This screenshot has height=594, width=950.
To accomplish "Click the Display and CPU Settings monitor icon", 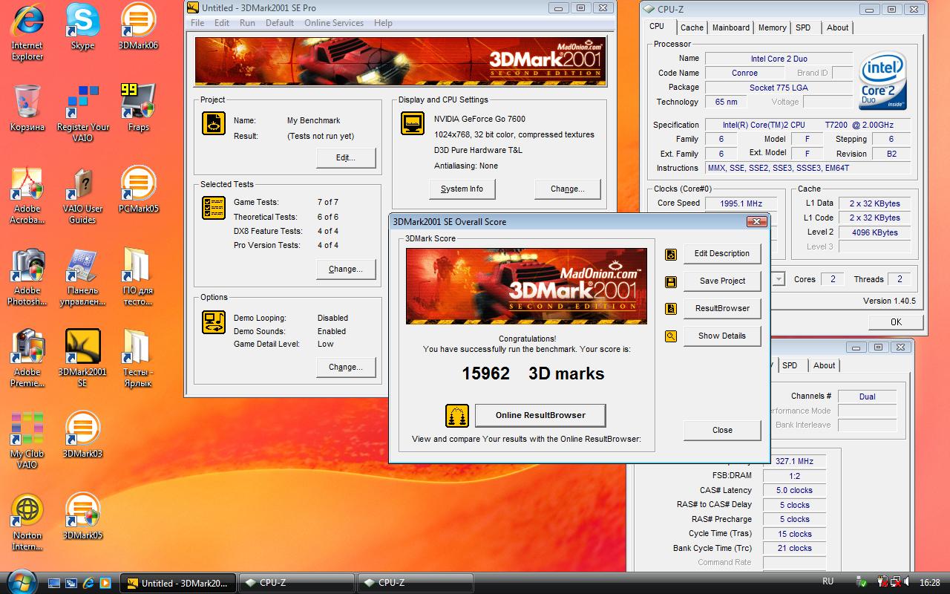I will tap(413, 123).
